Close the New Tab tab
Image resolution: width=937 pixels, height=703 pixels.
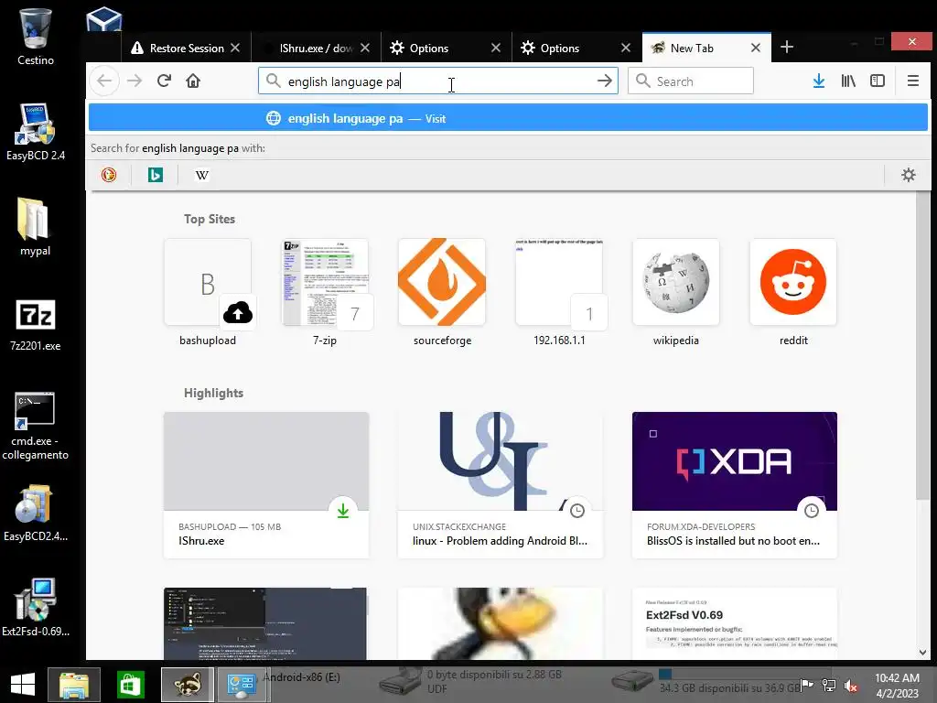(756, 48)
